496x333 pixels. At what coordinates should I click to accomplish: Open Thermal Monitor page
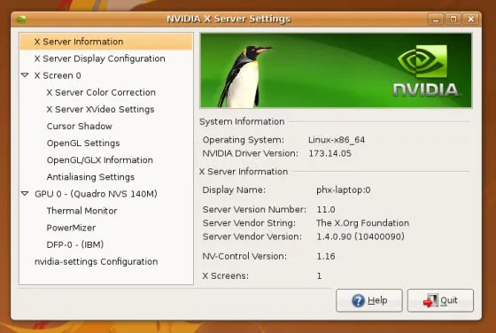click(x=81, y=211)
